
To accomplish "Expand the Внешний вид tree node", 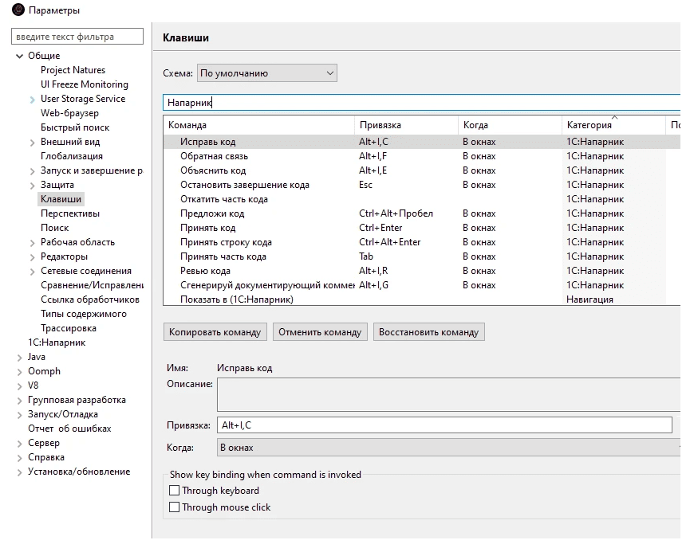I will coord(33,142).
